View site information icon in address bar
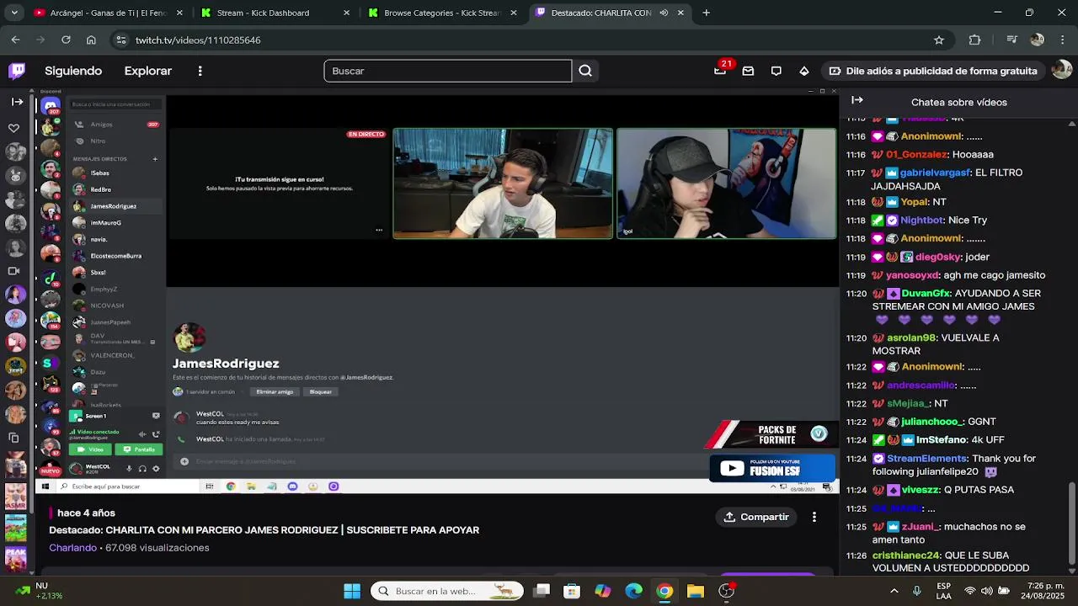The image size is (1078, 606). tap(121, 40)
